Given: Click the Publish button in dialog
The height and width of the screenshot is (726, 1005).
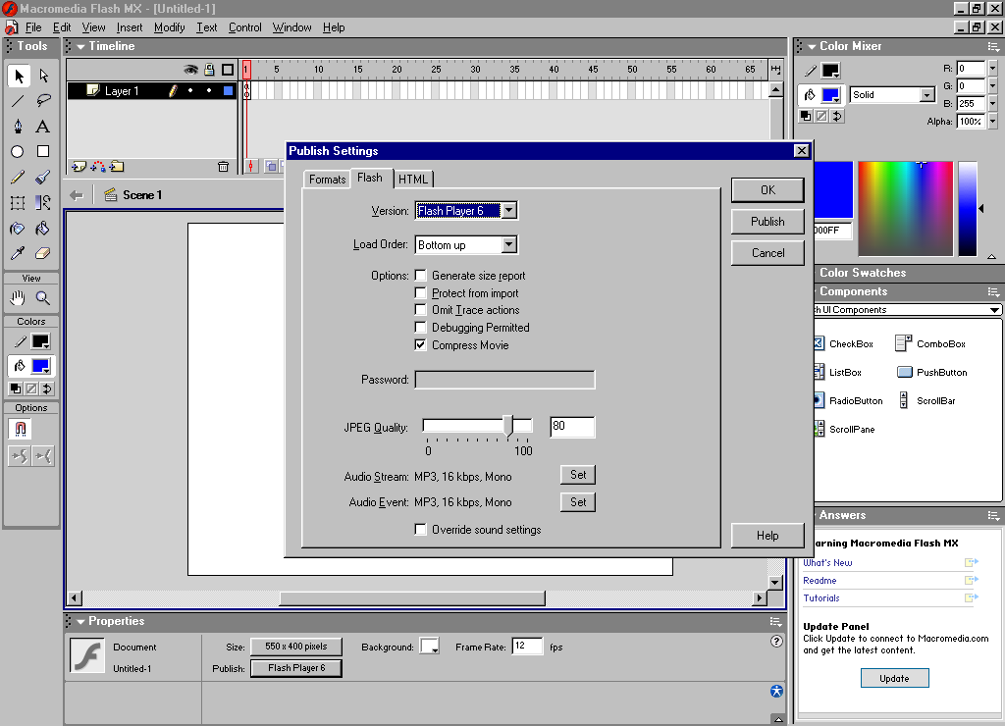Looking at the screenshot, I should coord(767,222).
